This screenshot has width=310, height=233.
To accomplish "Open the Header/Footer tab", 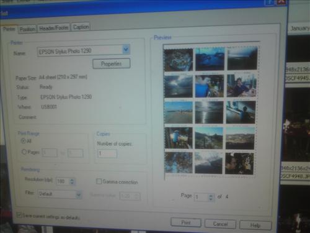I will 54,28.
